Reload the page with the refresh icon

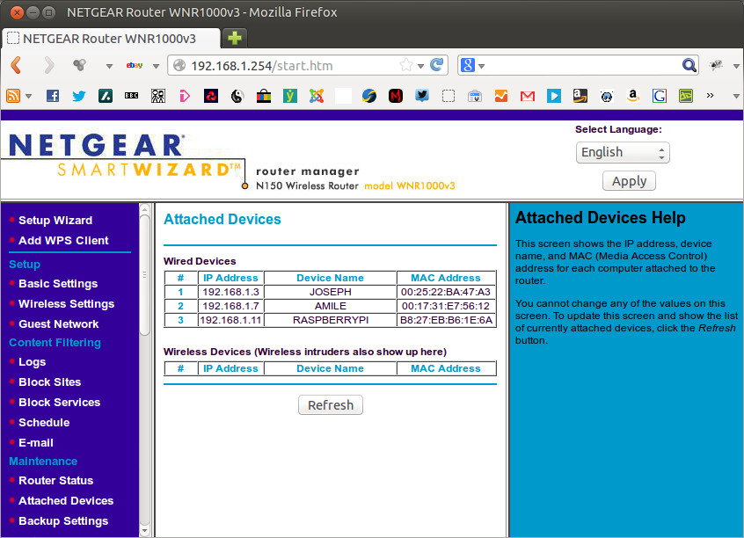pos(436,64)
